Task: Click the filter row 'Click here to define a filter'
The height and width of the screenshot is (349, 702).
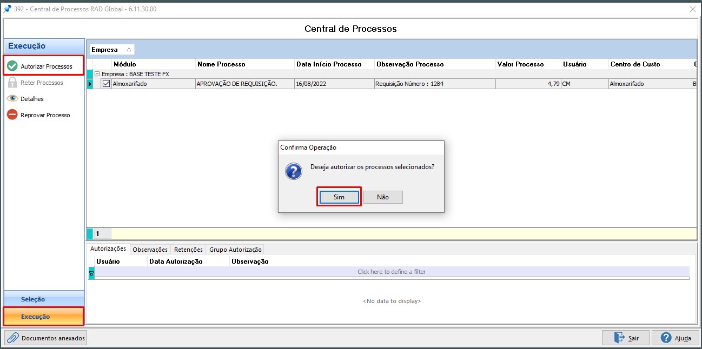Action: click(392, 272)
